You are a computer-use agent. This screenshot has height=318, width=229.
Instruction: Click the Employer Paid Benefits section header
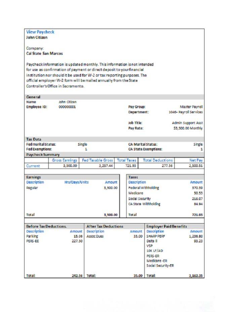[166, 226]
